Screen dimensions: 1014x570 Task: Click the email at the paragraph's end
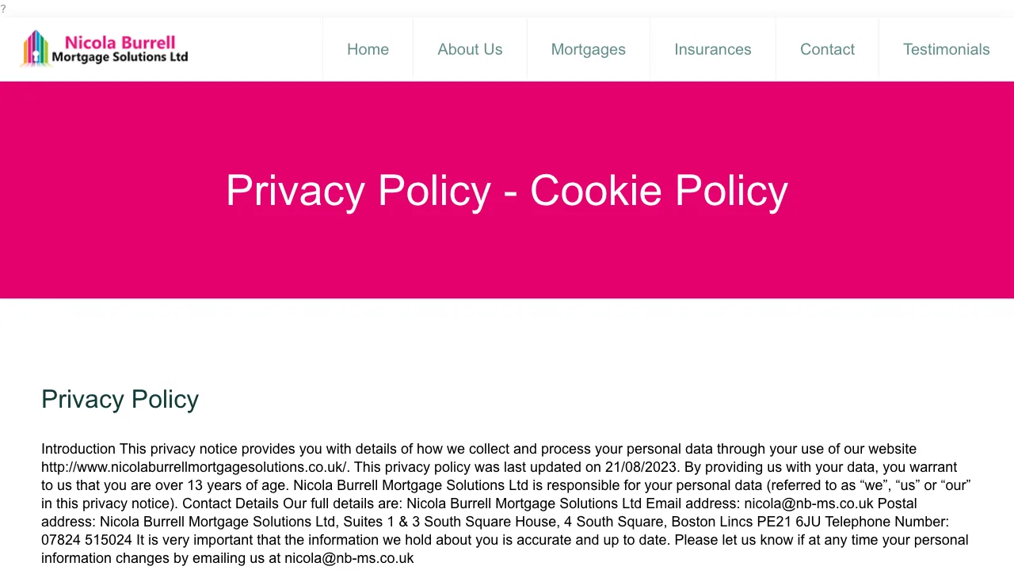(349, 558)
